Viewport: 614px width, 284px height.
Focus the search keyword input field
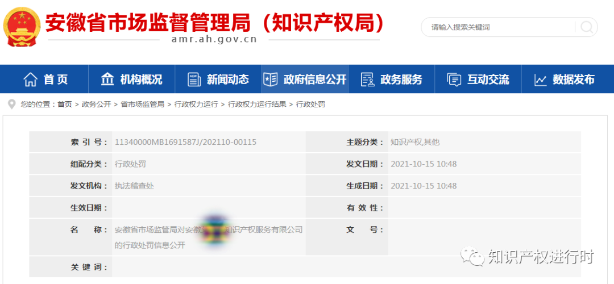[x=499, y=27]
